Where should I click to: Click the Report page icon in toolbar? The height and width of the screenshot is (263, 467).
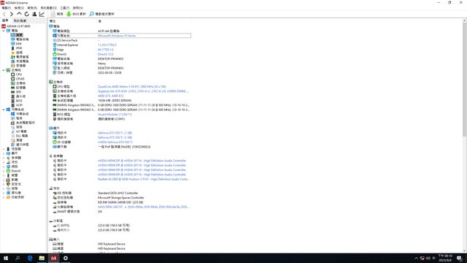pyautogui.click(x=57, y=14)
